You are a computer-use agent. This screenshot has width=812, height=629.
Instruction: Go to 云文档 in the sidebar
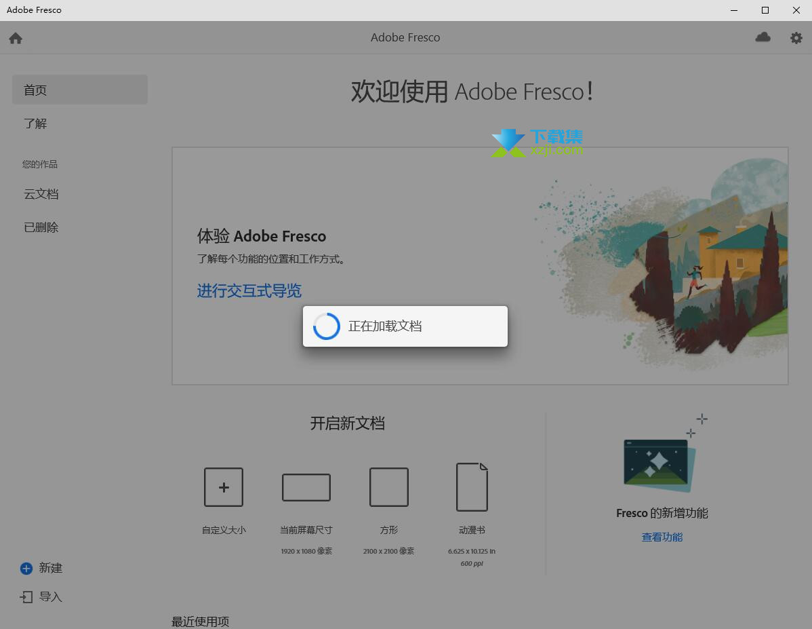pyautogui.click(x=41, y=194)
